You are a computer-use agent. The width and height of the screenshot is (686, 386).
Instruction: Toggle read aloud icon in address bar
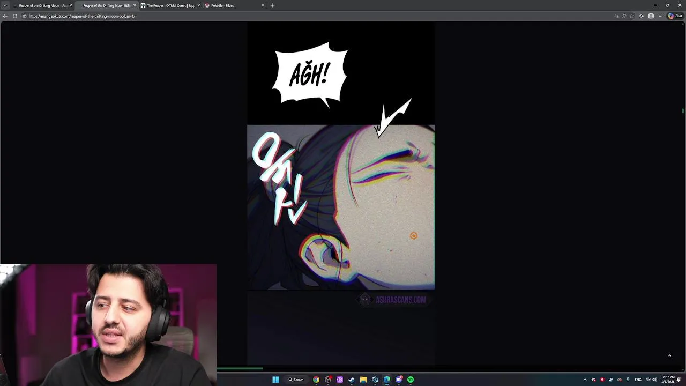point(624,16)
